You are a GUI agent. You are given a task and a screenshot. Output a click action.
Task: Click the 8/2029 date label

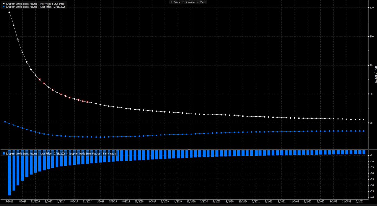(178, 202)
